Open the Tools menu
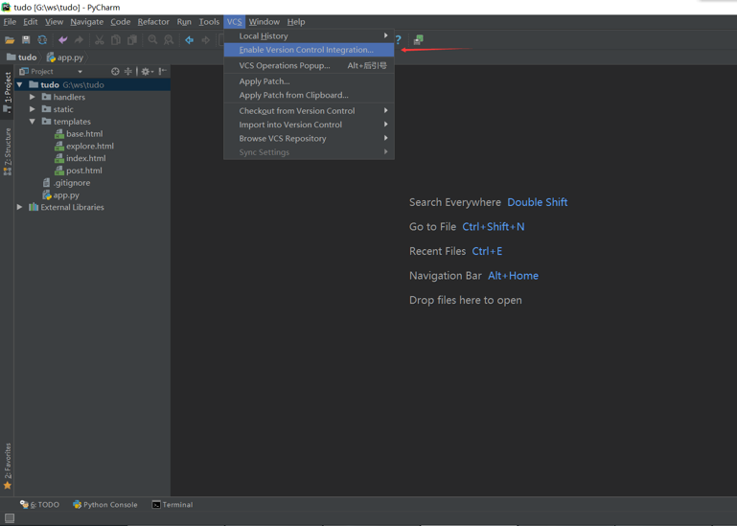The height and width of the screenshot is (526, 737). coord(209,22)
